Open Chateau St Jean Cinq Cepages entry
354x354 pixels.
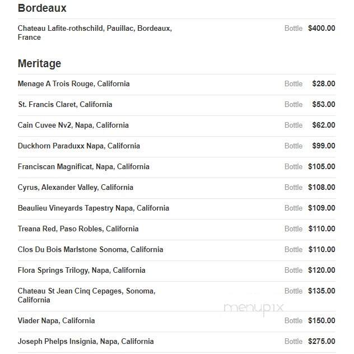[x=86, y=296]
